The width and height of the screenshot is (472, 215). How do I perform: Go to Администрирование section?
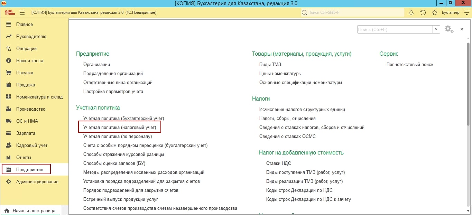coord(37,182)
